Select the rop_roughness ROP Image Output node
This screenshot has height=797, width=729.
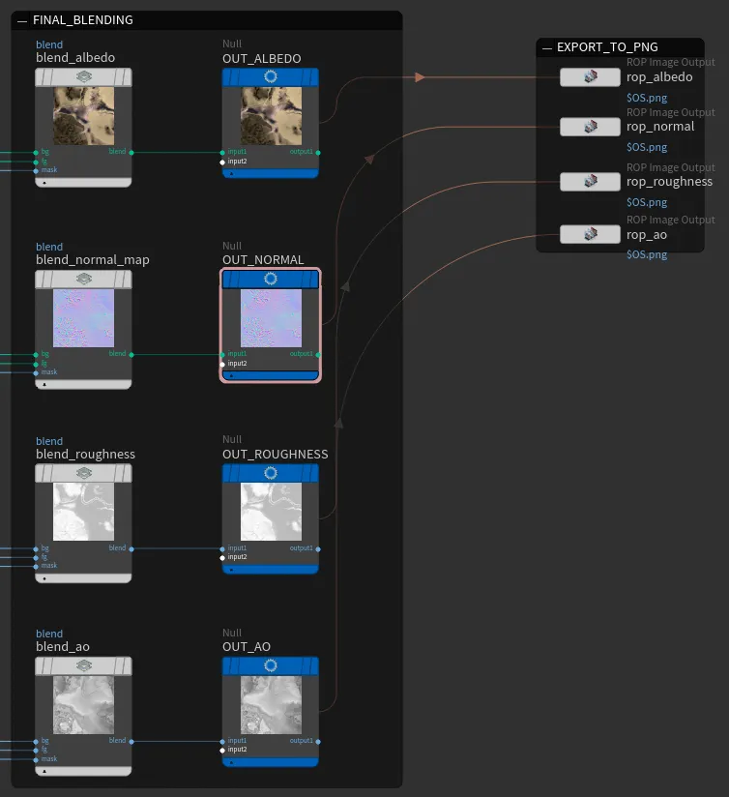click(x=590, y=182)
